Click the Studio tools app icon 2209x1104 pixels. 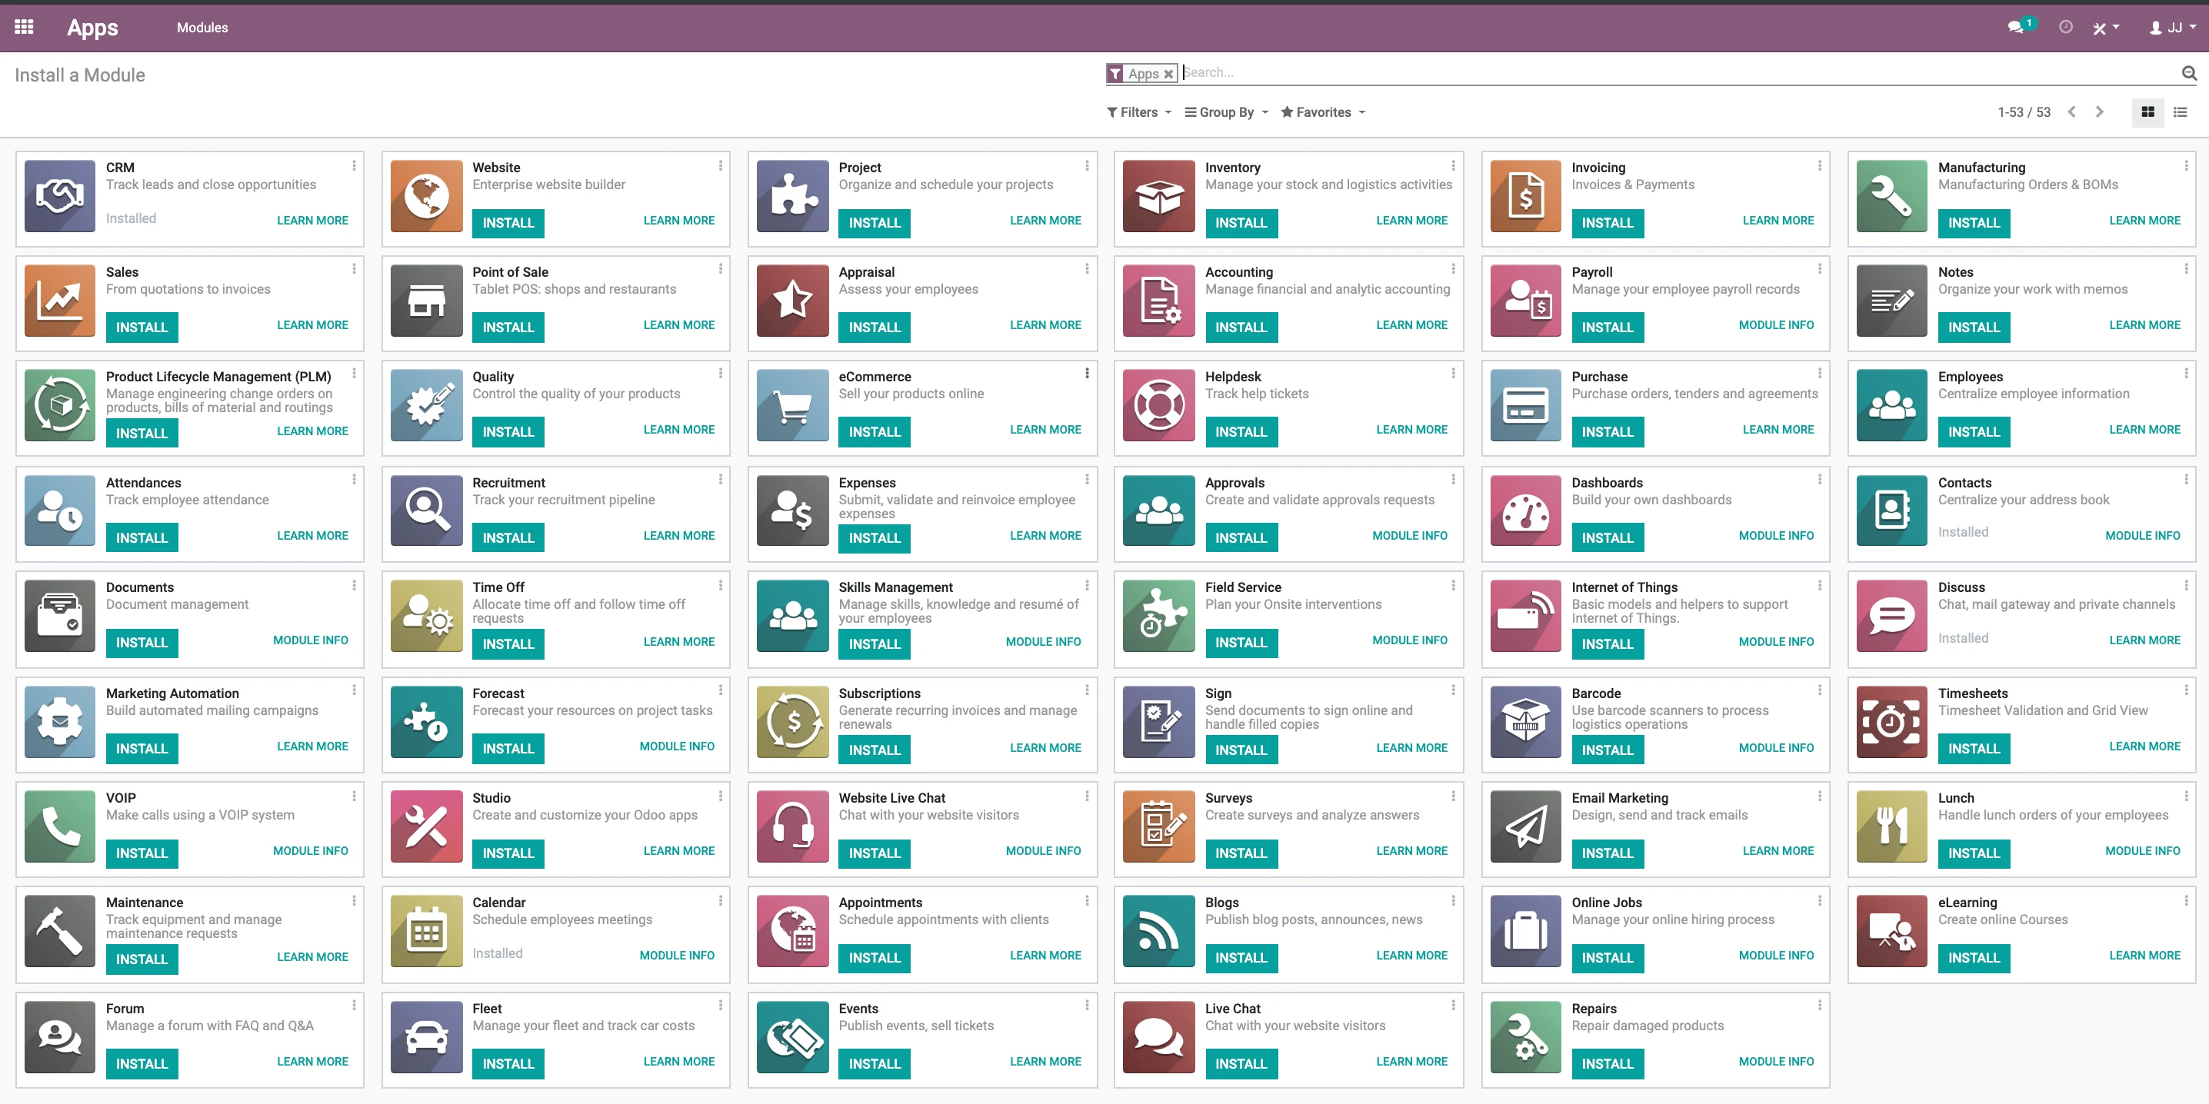click(x=426, y=826)
